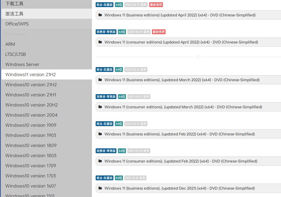
Task: Select Windows10 version 1803 sidebar item
Action: coord(47,155)
